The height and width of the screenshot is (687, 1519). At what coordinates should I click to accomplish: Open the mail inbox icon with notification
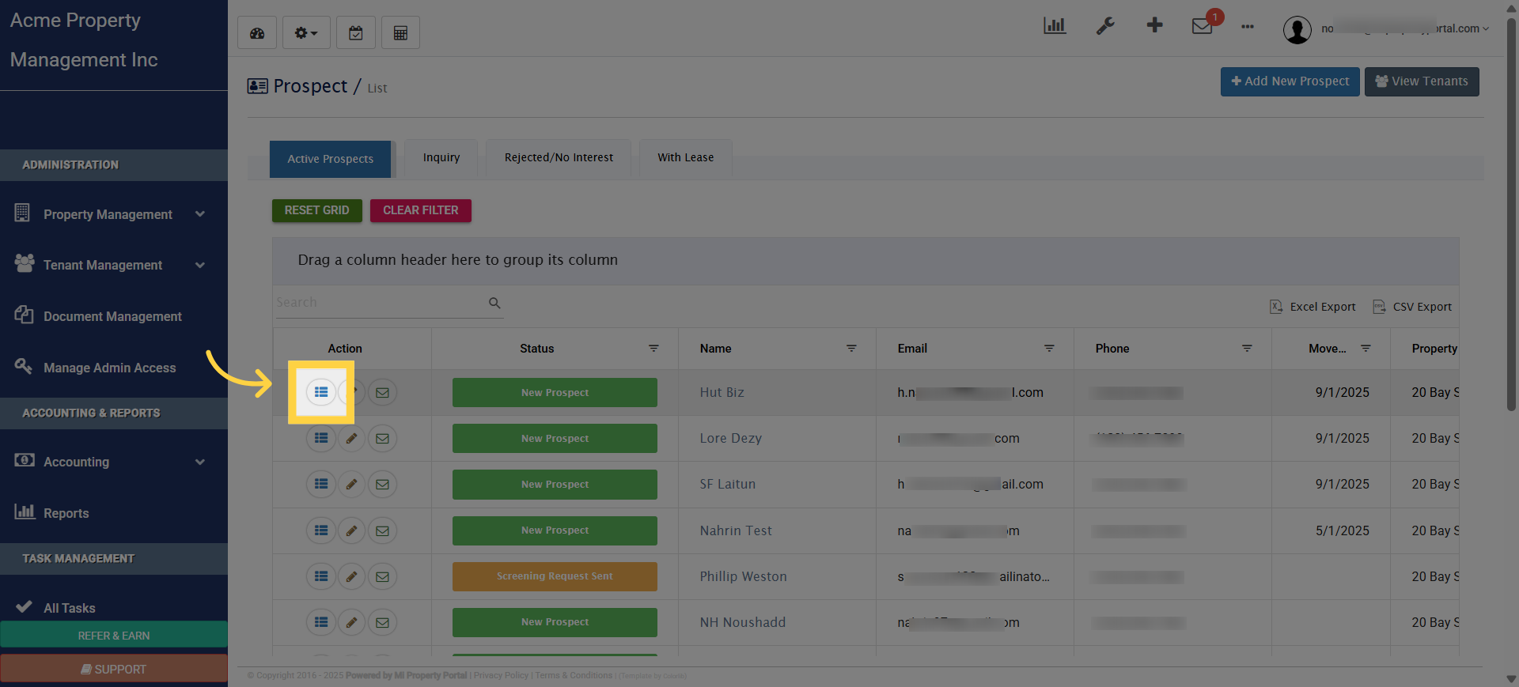(1202, 26)
